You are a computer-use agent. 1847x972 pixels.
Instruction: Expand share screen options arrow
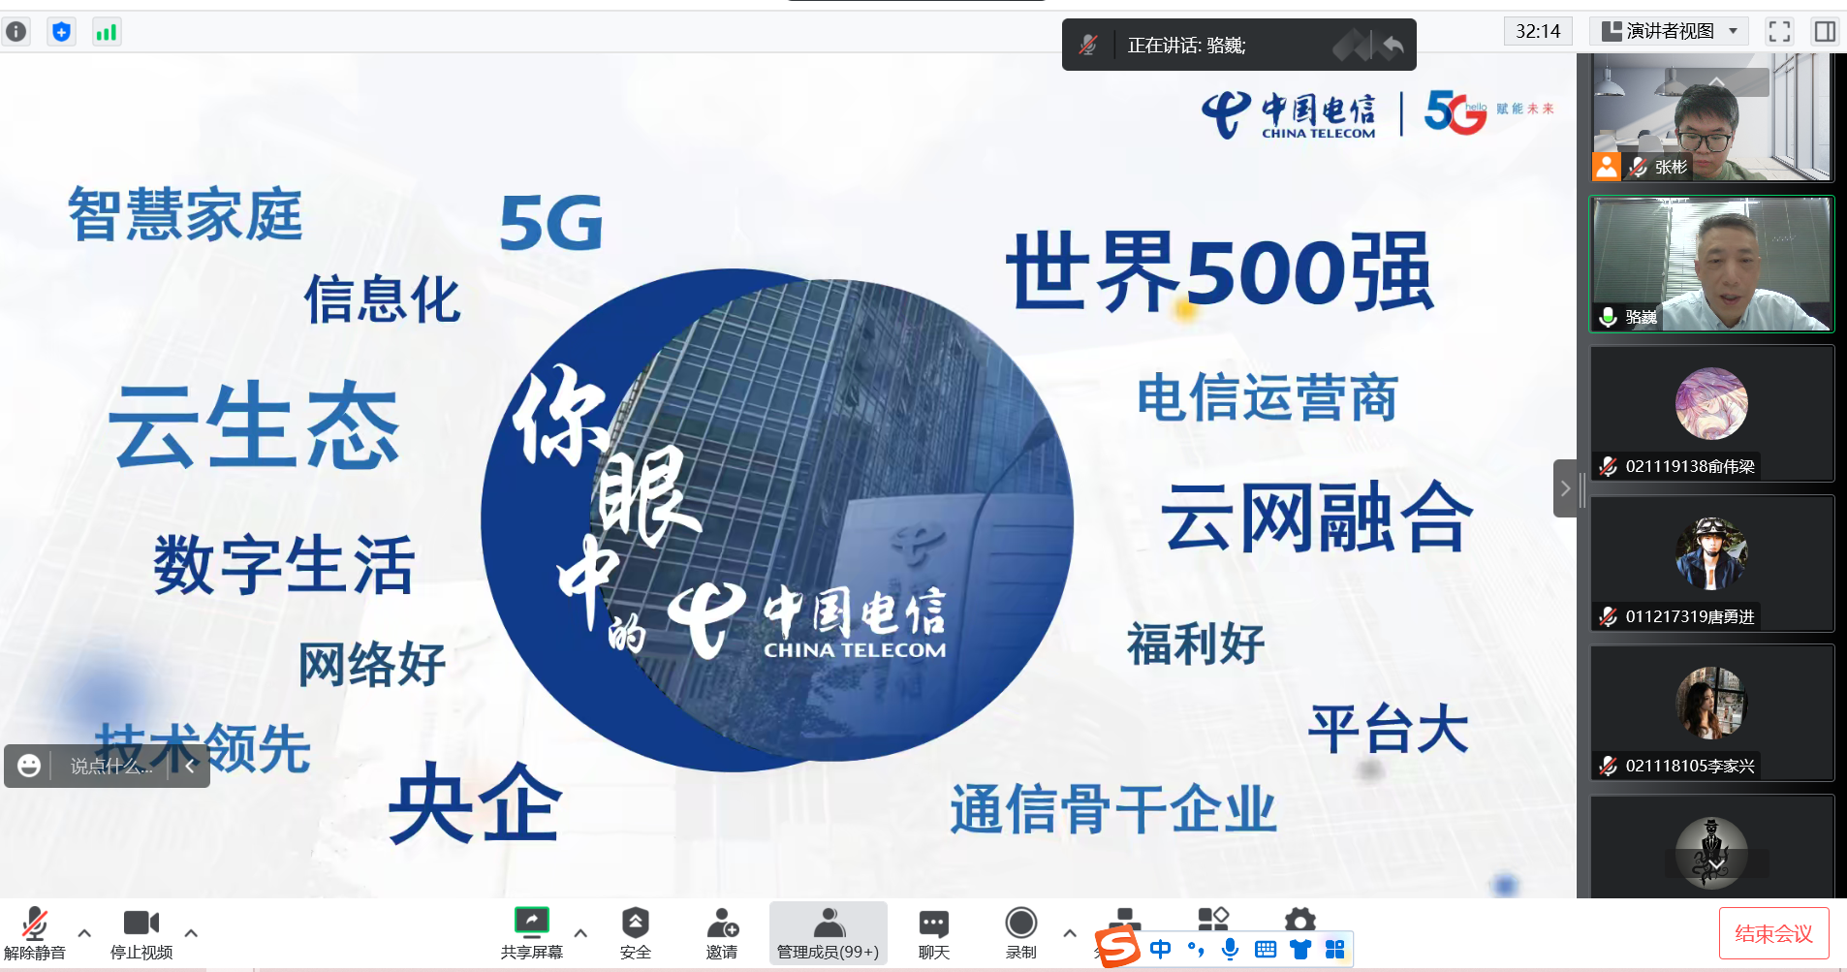(x=580, y=933)
